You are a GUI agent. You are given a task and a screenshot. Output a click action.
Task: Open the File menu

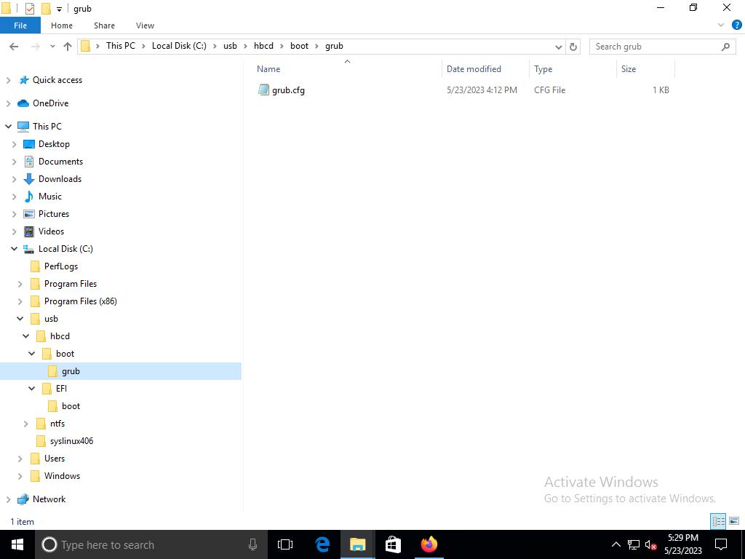(x=20, y=25)
